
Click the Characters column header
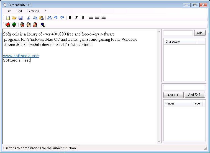(180, 42)
